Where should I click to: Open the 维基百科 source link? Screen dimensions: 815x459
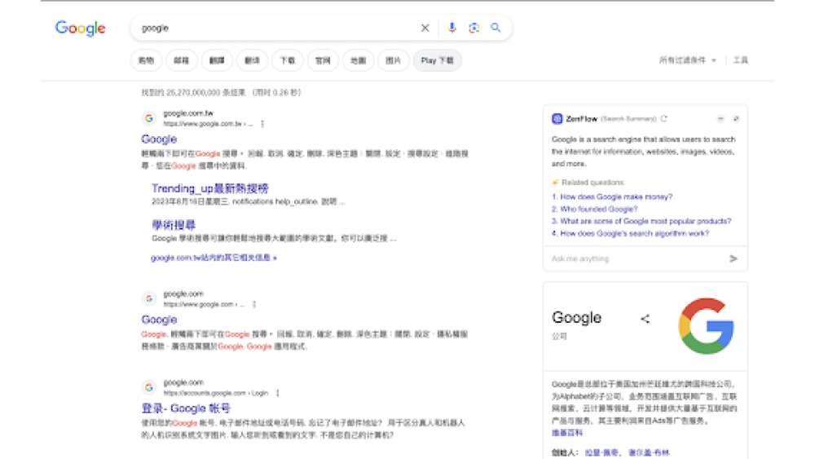pos(567,432)
